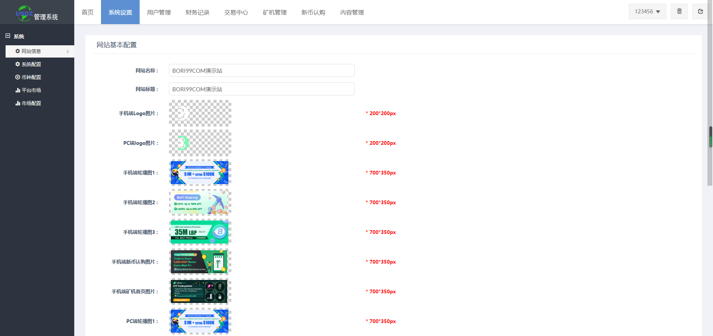Open 首页 in top navigation
Screen dimensions: 713x336
[x=88, y=12]
